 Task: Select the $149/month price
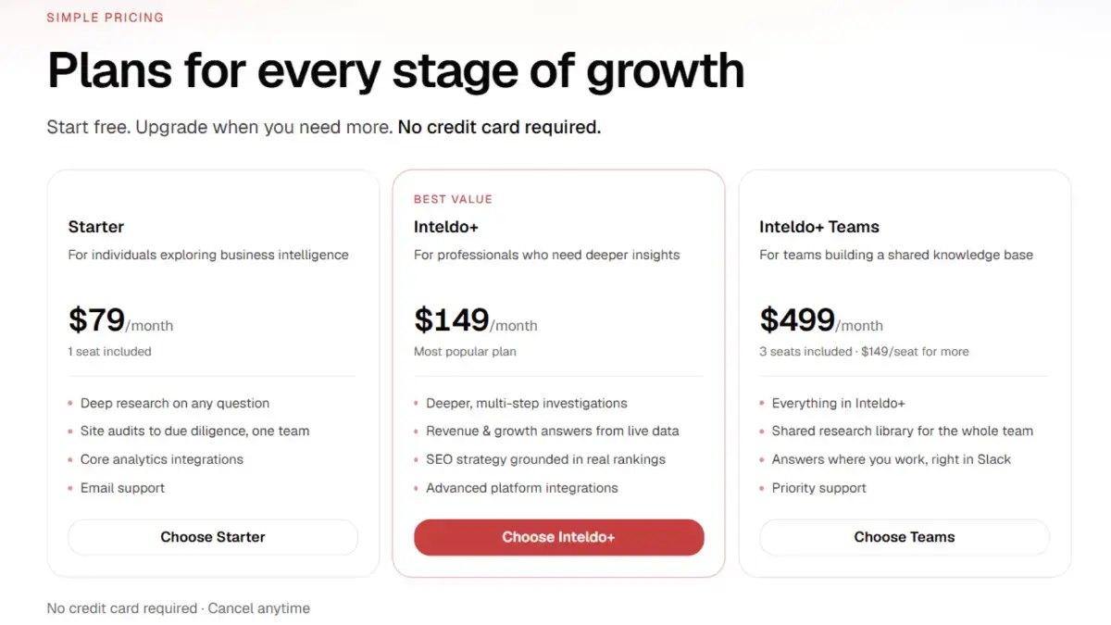(476, 320)
